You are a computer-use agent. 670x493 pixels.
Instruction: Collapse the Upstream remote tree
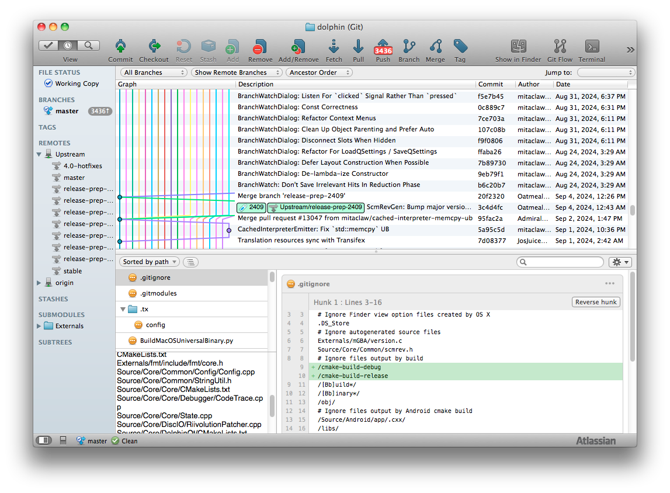pos(39,154)
